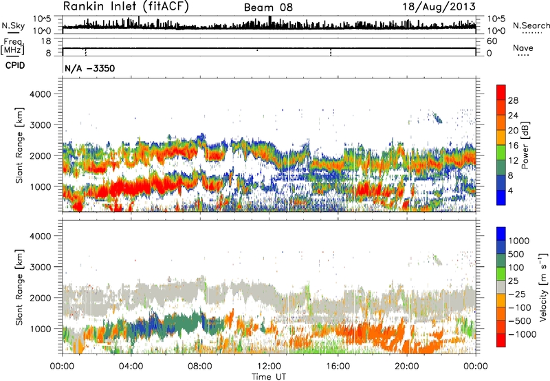Click the 'Power [dB]' colorbar title
Image resolution: width=550 pixels, height=381 pixels.
525,146
